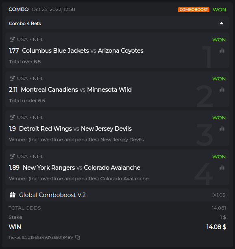Viewport: 235px width, 249px height.
Task: Collapse the Combo 4 Bets arrow
Action: click(x=222, y=24)
